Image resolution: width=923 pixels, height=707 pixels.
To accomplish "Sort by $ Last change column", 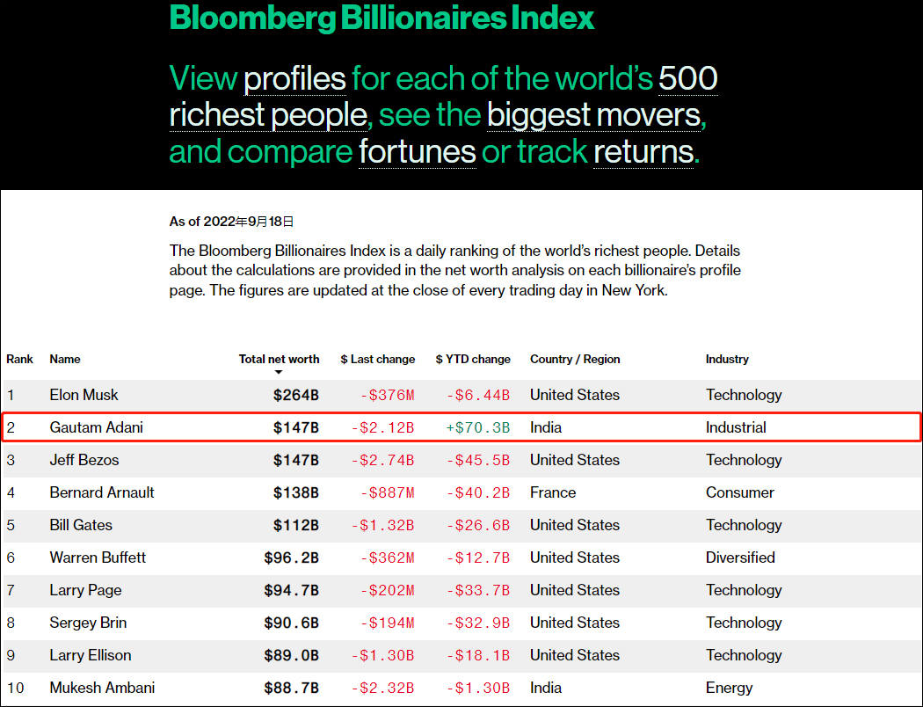I will 377,359.
